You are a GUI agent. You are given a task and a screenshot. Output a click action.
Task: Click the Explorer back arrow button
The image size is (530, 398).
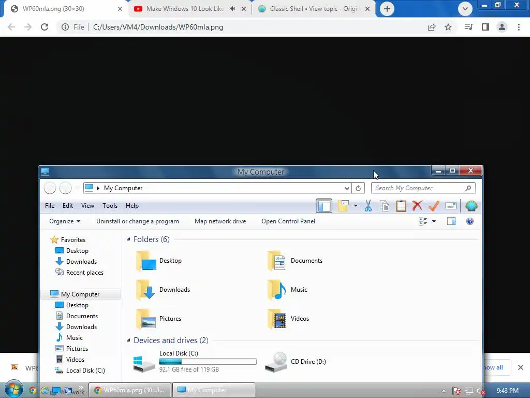point(50,188)
